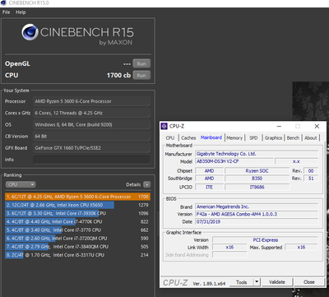Switch to the Caches tab
Image resolution: width=329 pixels, height=297 pixels.
188,138
